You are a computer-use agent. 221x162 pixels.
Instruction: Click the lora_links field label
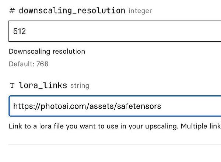click(x=43, y=86)
